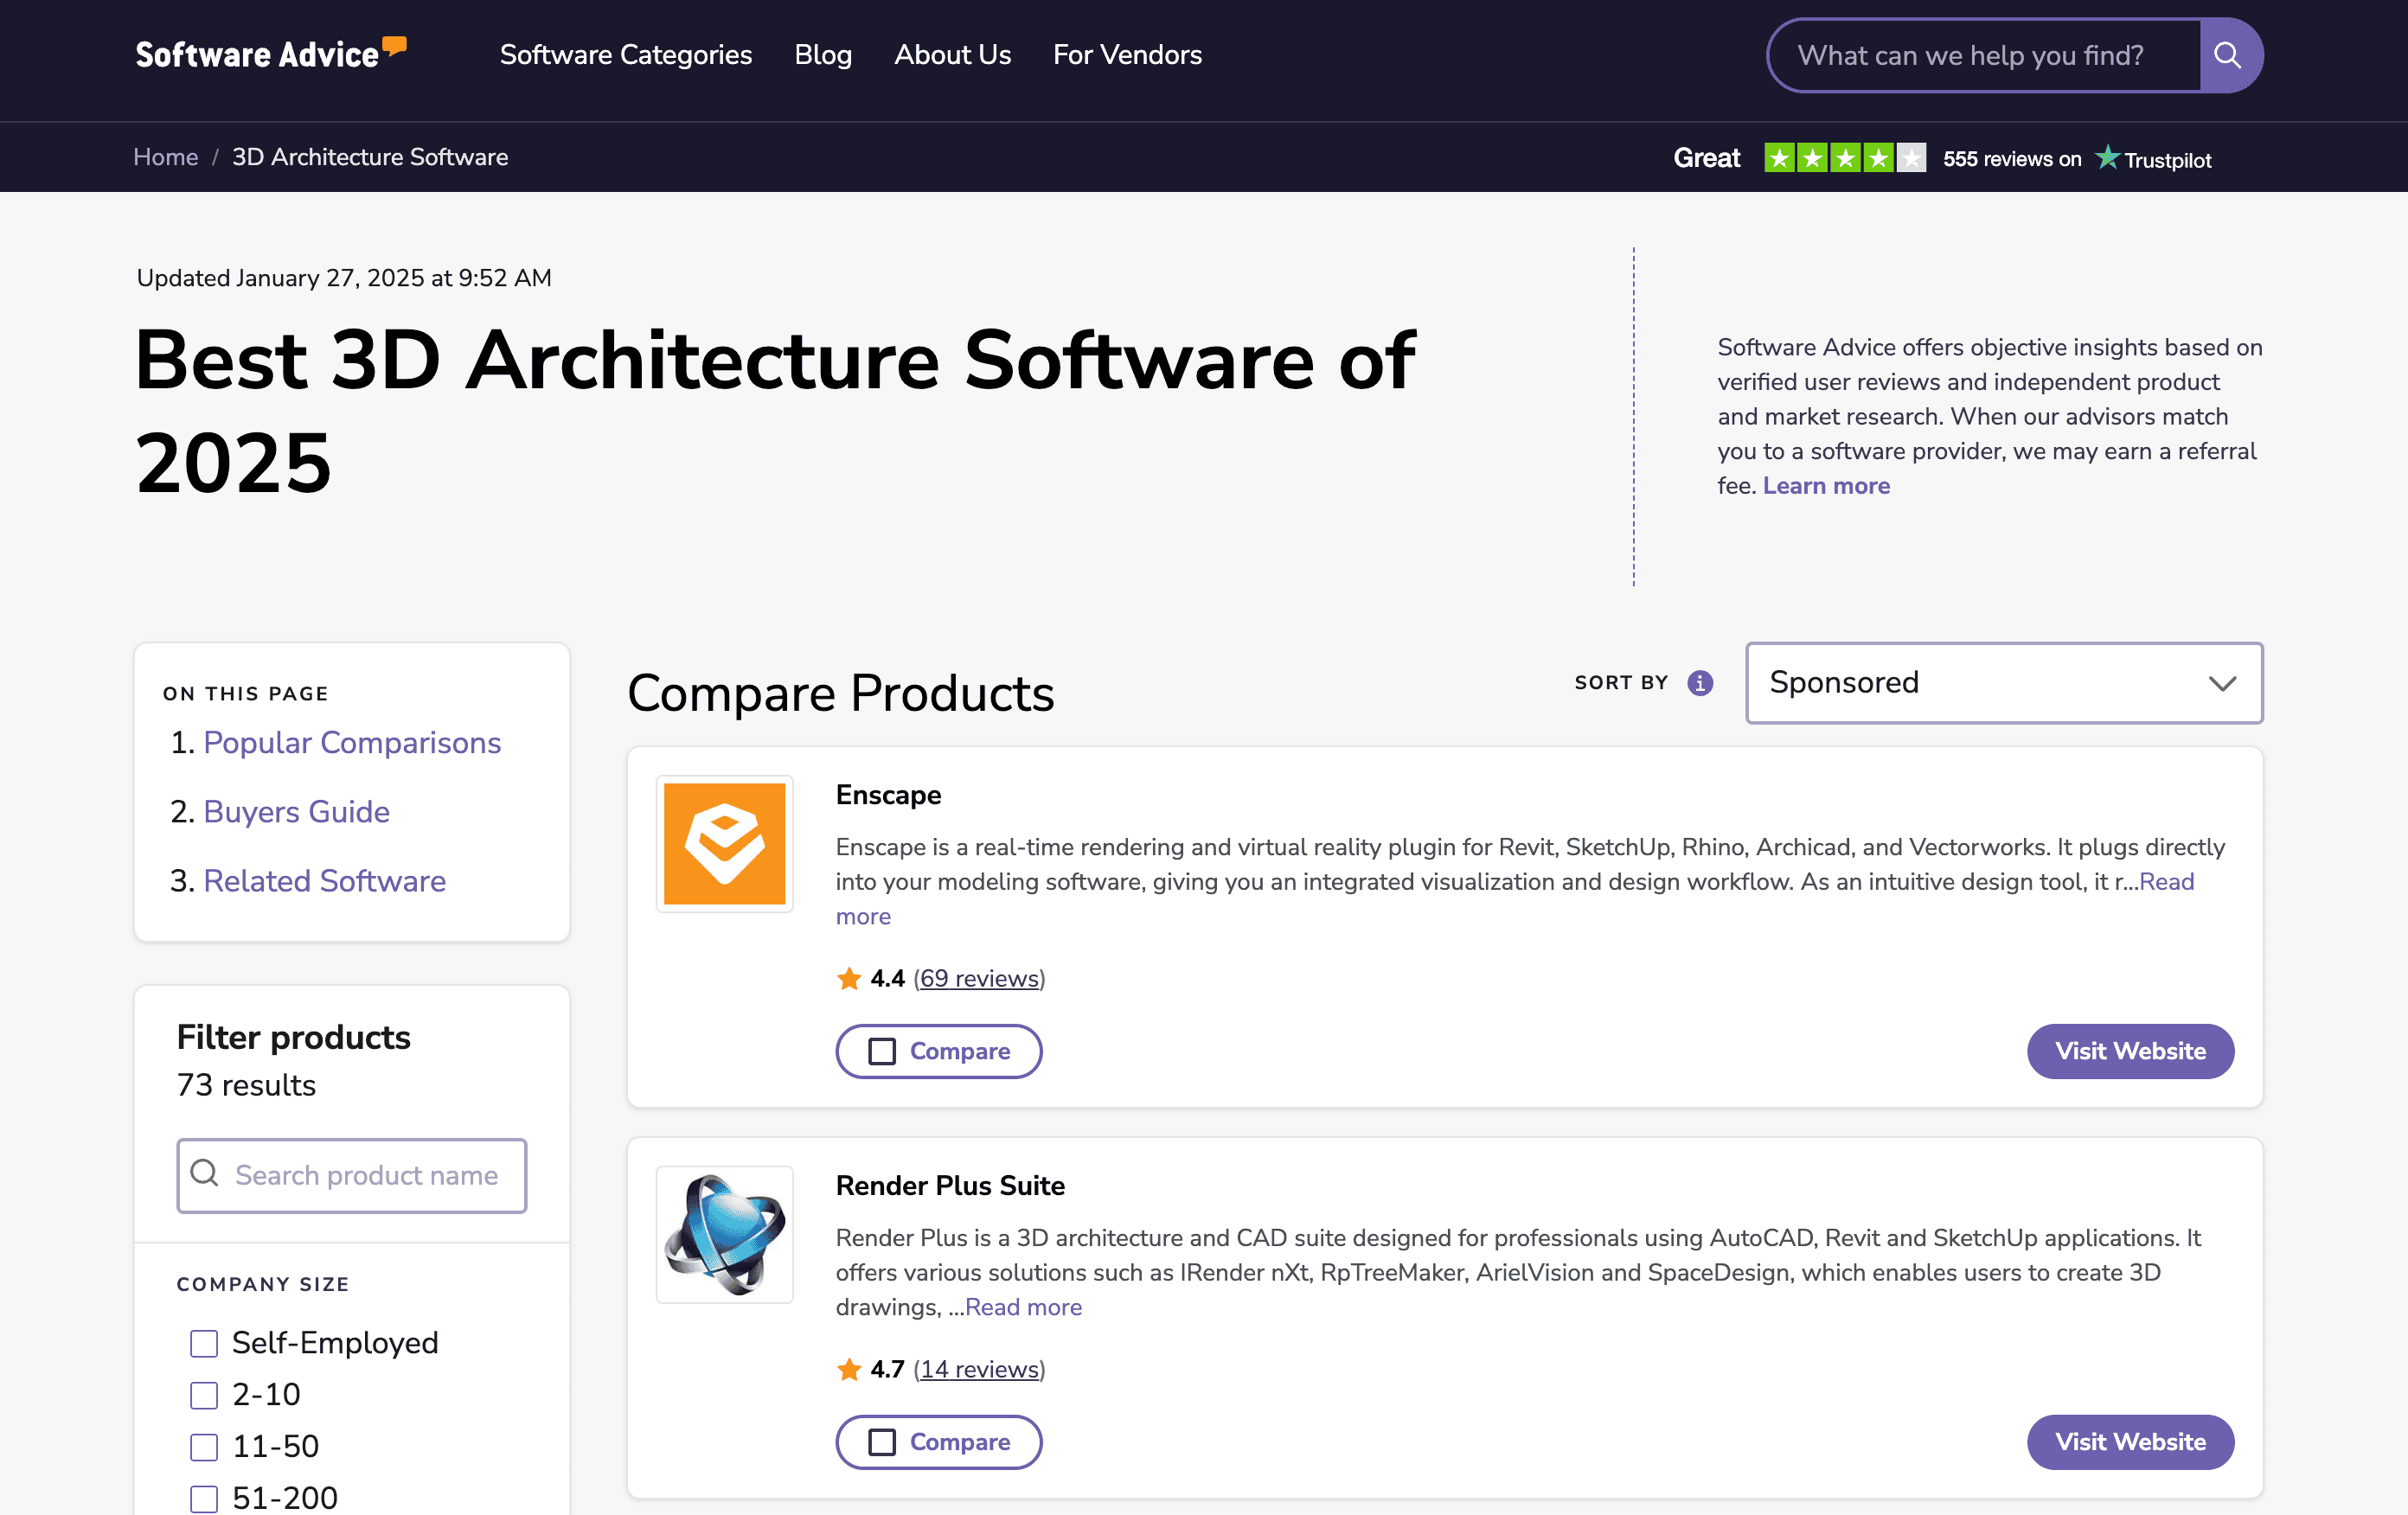Click the Trustpilot star rating graphic
The image size is (2408, 1515).
click(1844, 158)
